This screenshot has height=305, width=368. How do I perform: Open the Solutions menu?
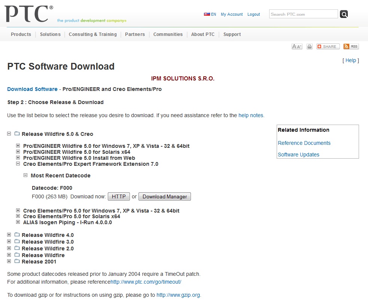point(50,34)
